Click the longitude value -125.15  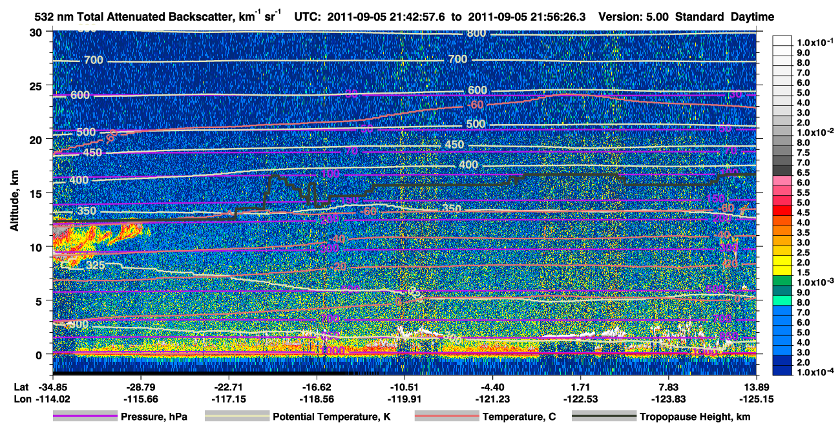click(x=757, y=399)
